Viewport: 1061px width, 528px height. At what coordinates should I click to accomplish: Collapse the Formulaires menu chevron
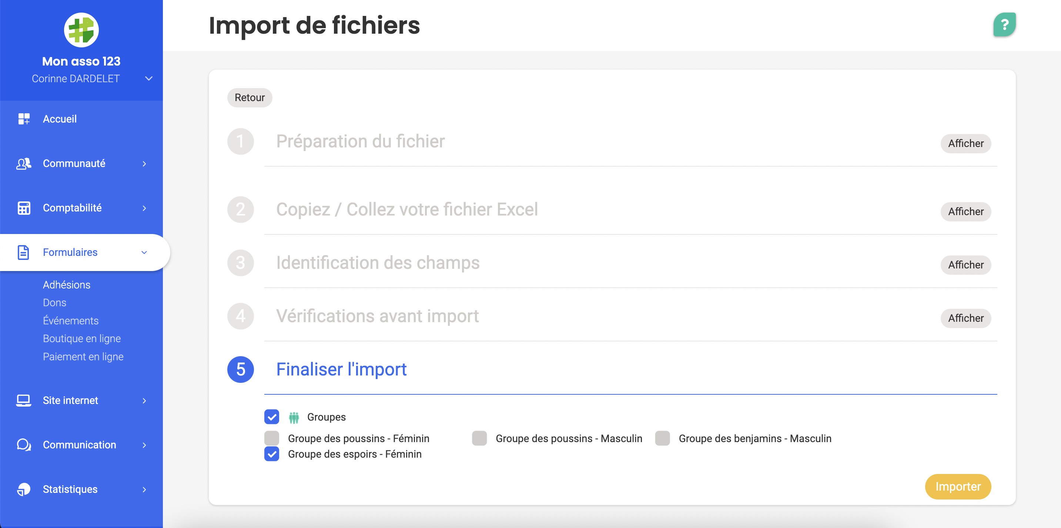tap(144, 253)
